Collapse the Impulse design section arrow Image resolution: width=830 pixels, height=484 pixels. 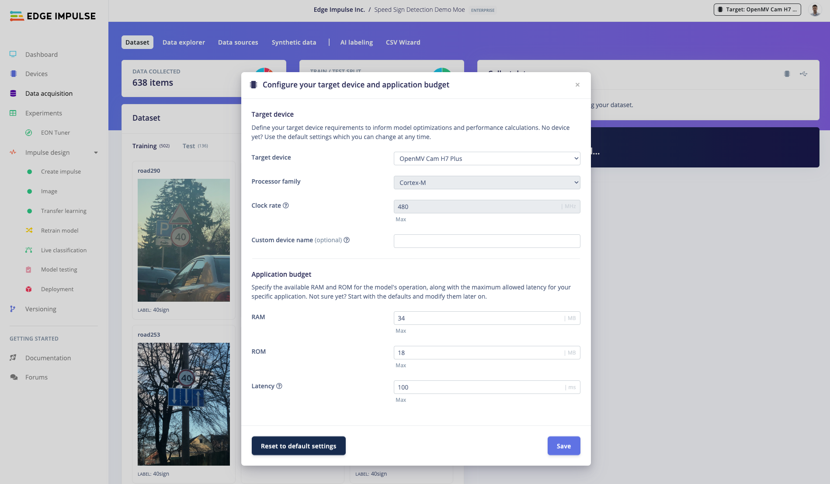coord(96,153)
